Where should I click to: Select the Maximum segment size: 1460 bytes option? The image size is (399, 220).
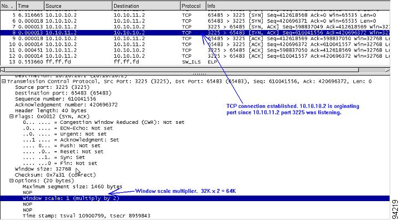(72, 187)
